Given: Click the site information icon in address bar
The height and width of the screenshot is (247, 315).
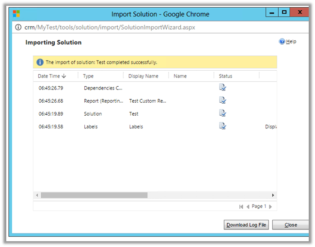Looking at the screenshot, I should (x=18, y=28).
